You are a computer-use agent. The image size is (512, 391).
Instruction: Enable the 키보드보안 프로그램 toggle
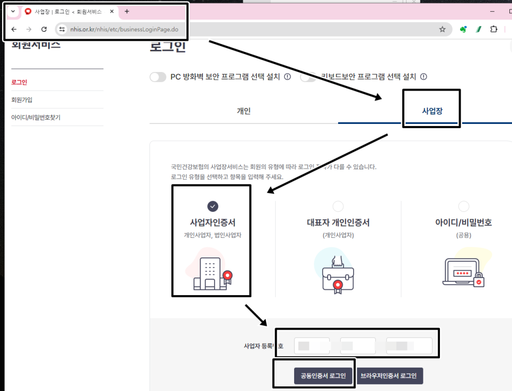pyautogui.click(x=307, y=76)
